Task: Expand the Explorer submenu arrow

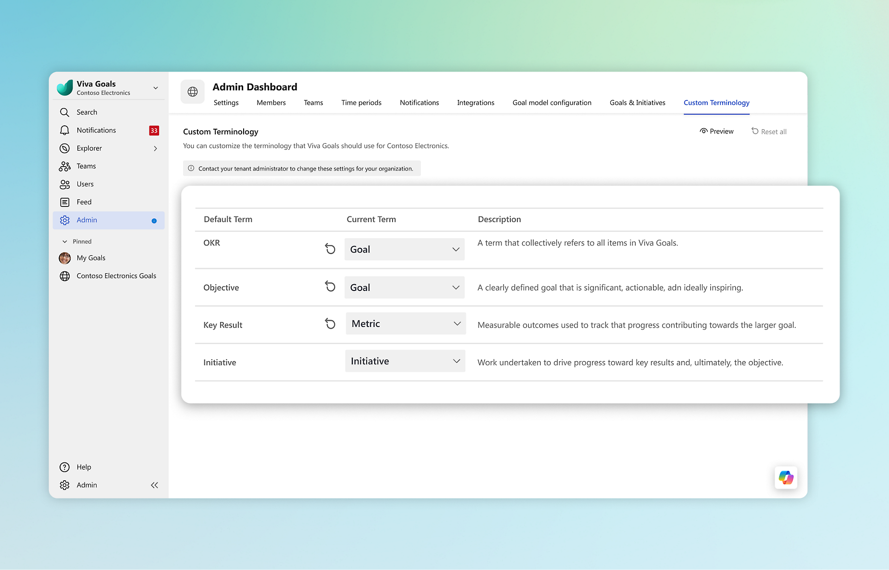Action: [155, 148]
